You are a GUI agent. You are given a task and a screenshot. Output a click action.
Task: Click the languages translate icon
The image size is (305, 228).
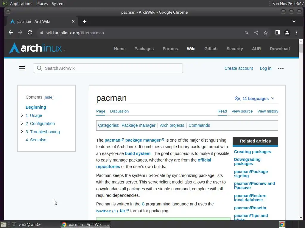(237, 99)
